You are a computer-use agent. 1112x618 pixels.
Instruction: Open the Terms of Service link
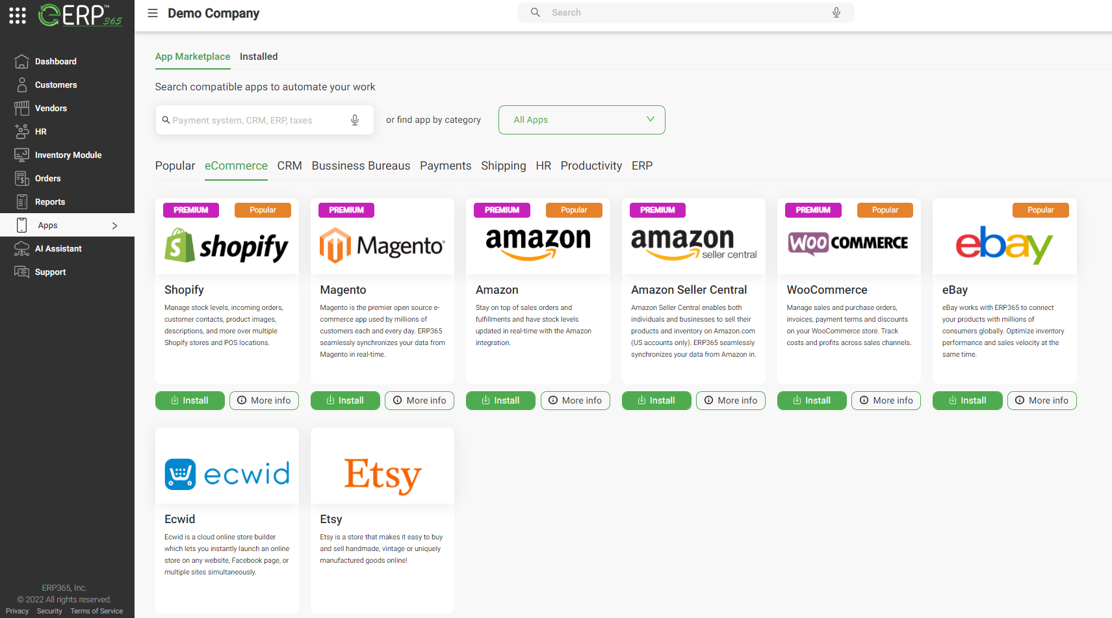click(96, 611)
